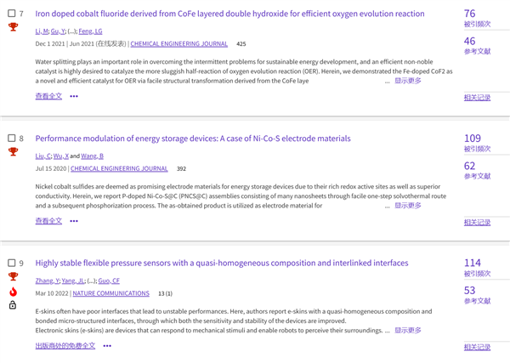Tick the checkbox for record 8
Screen dimensions: 510x363
11,139
